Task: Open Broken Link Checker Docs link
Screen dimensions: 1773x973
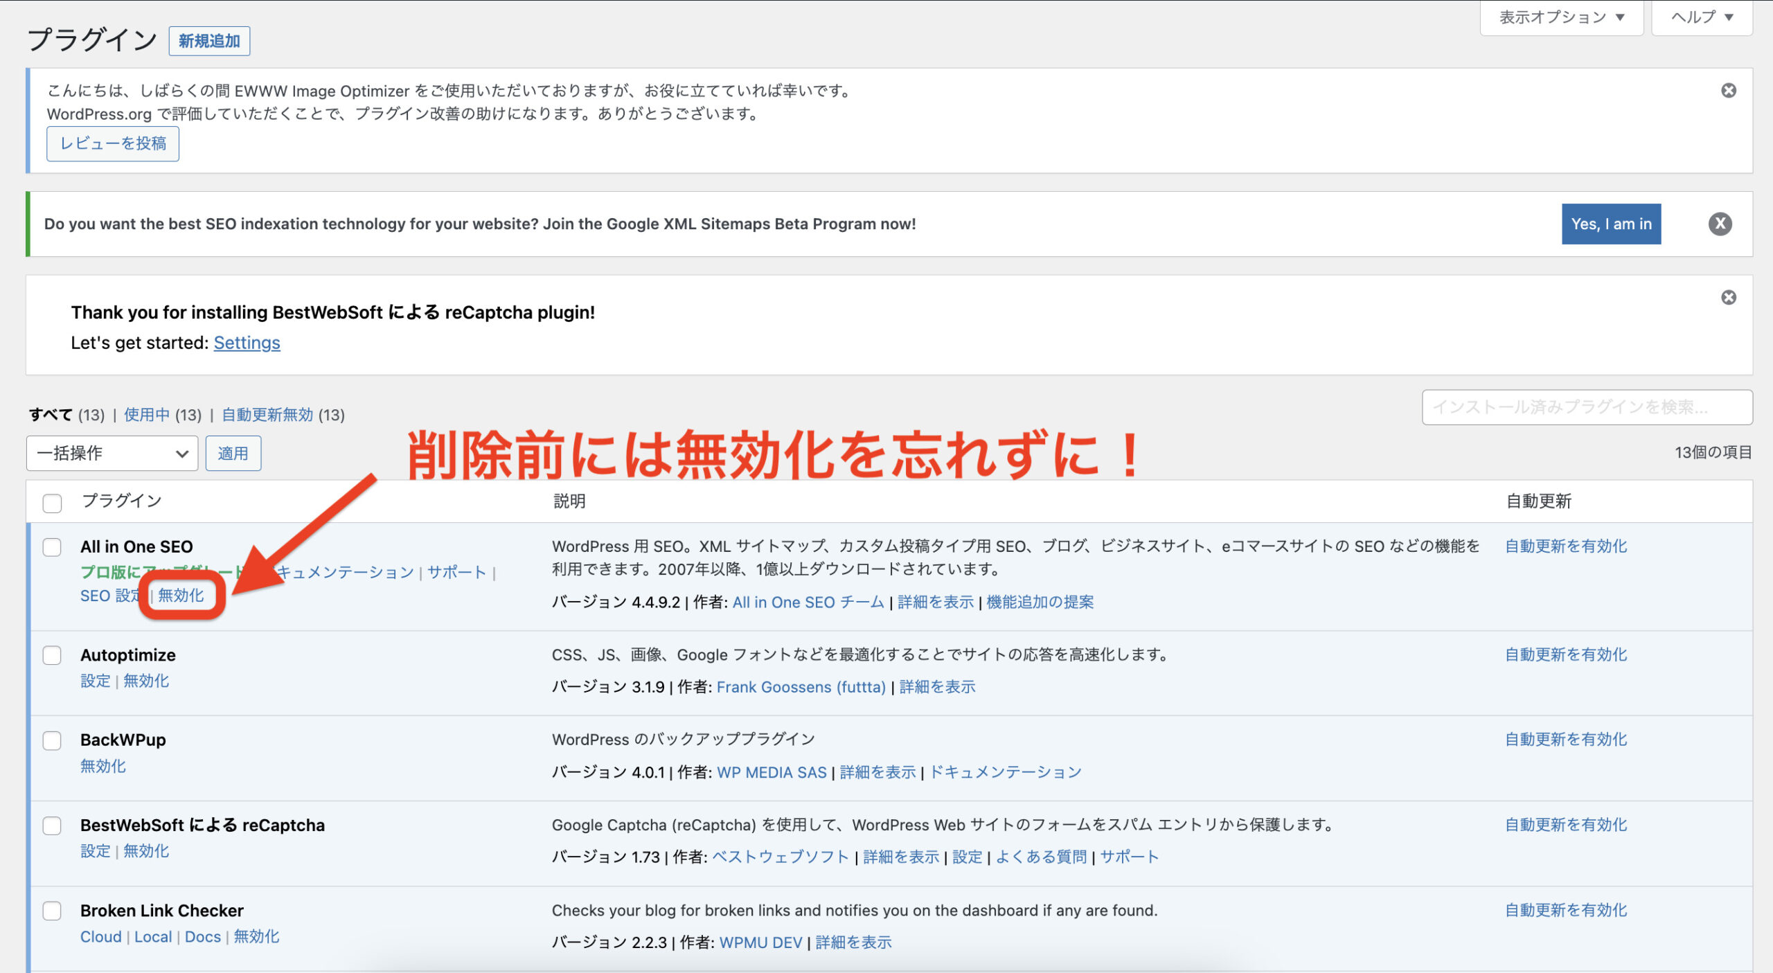Action: click(203, 937)
